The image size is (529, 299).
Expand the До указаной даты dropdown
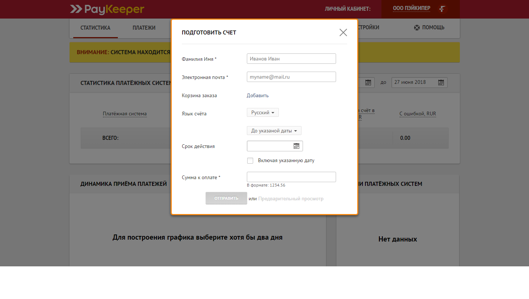tap(274, 130)
